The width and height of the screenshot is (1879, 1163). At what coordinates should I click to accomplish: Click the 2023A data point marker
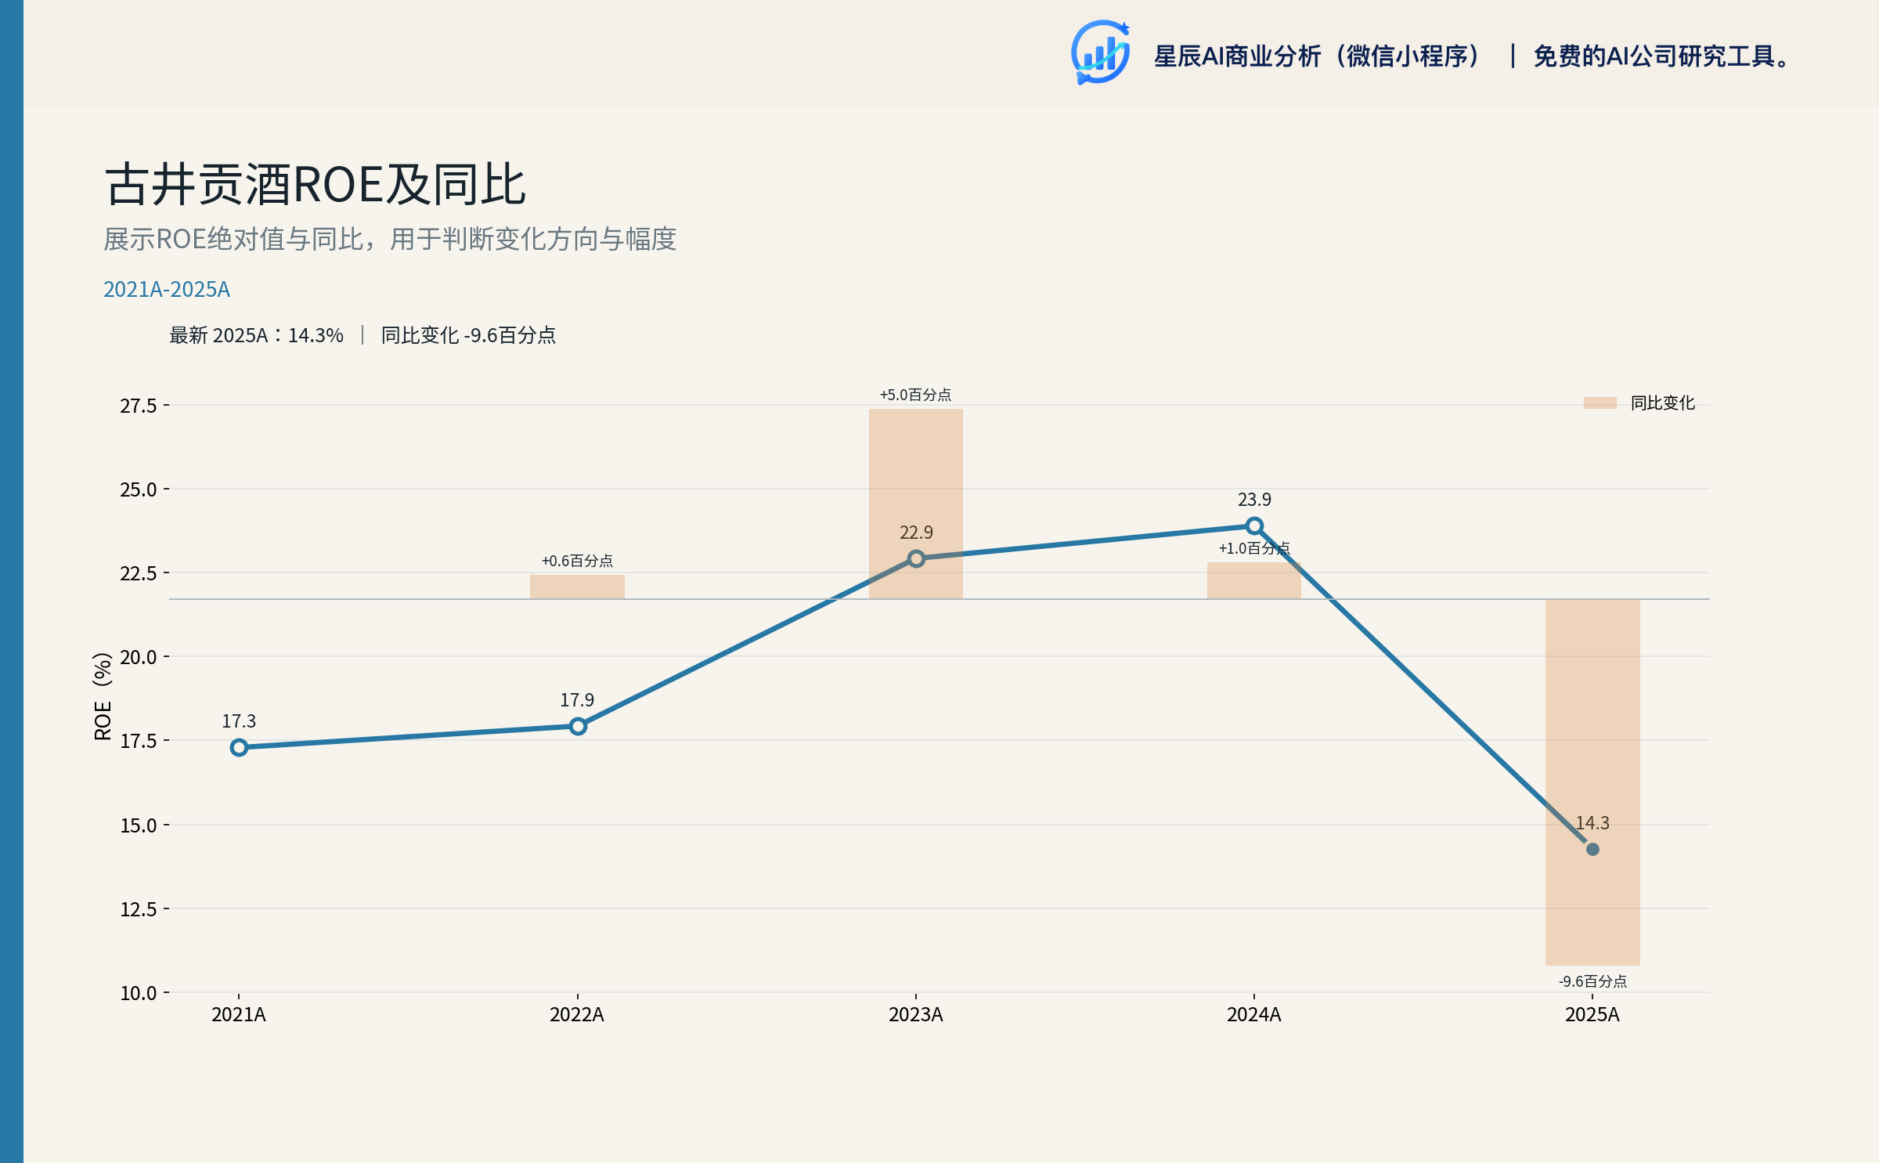(x=916, y=558)
